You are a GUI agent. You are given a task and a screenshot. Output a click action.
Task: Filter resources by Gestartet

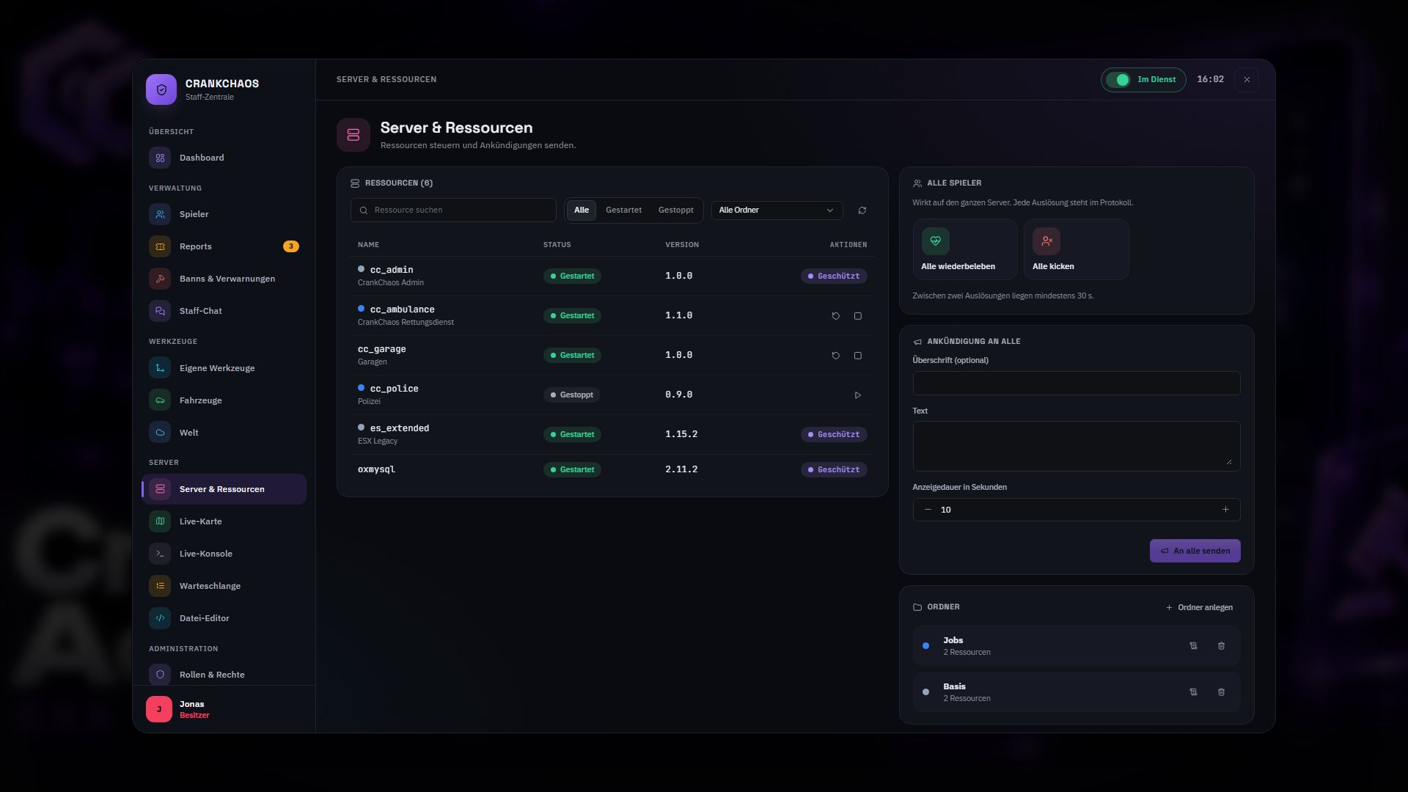(623, 210)
